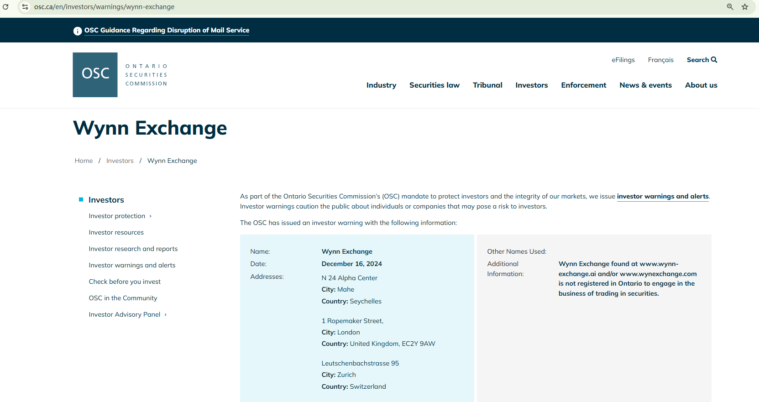Viewport: 759px width, 402px height.
Task: Click the City: London line
Action: [340, 332]
